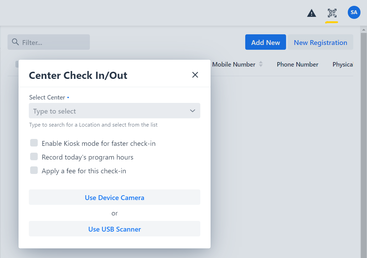Click the Physical column header
Image resolution: width=367 pixels, height=258 pixels.
pos(342,64)
